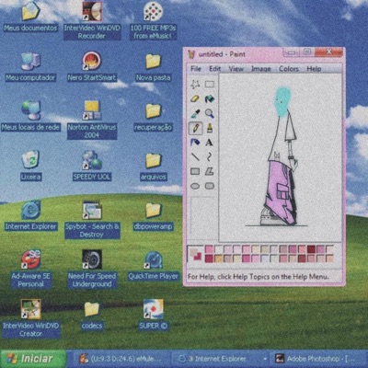This screenshot has height=368, width=368.
Task: Open the Image menu in Paint
Action: pos(261,68)
